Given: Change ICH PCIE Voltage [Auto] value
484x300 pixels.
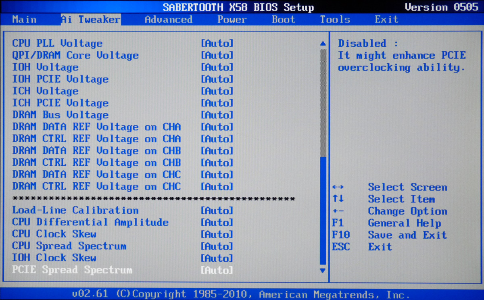Looking at the screenshot, I should 217,103.
